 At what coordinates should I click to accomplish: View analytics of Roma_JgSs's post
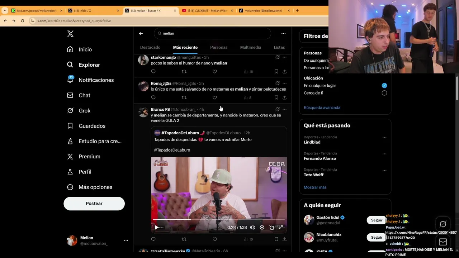(247, 97)
